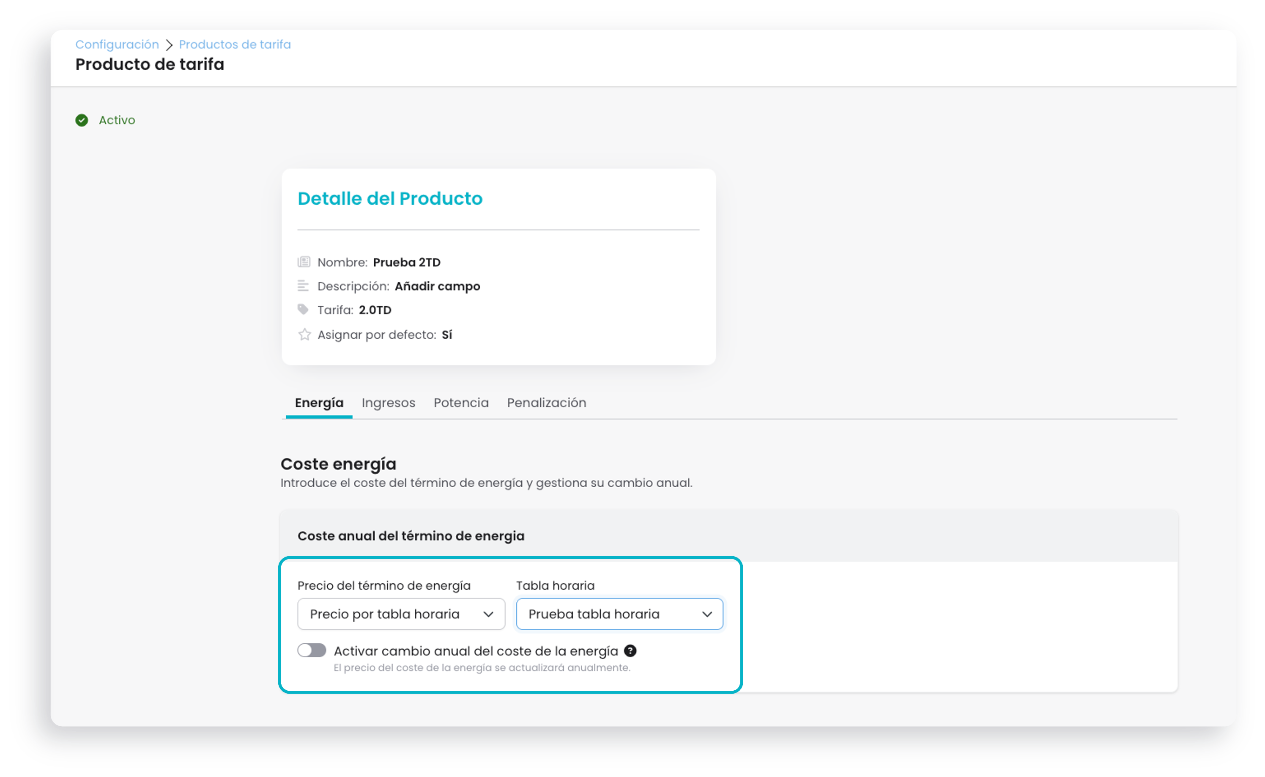Click 'Introduce el coste del término' description
This screenshot has width=1265, height=777.
(x=486, y=483)
